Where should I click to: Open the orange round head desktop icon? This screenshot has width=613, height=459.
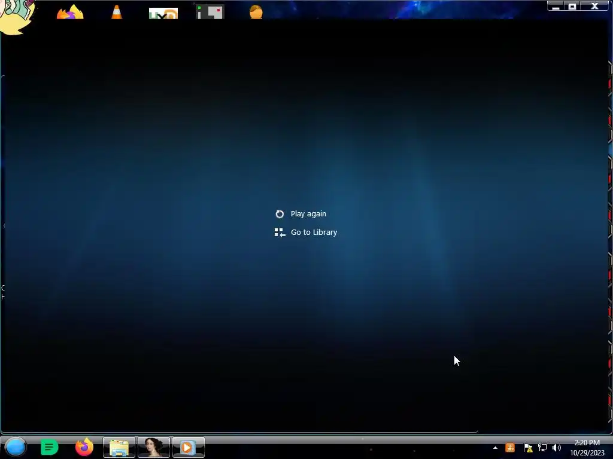[x=256, y=12]
